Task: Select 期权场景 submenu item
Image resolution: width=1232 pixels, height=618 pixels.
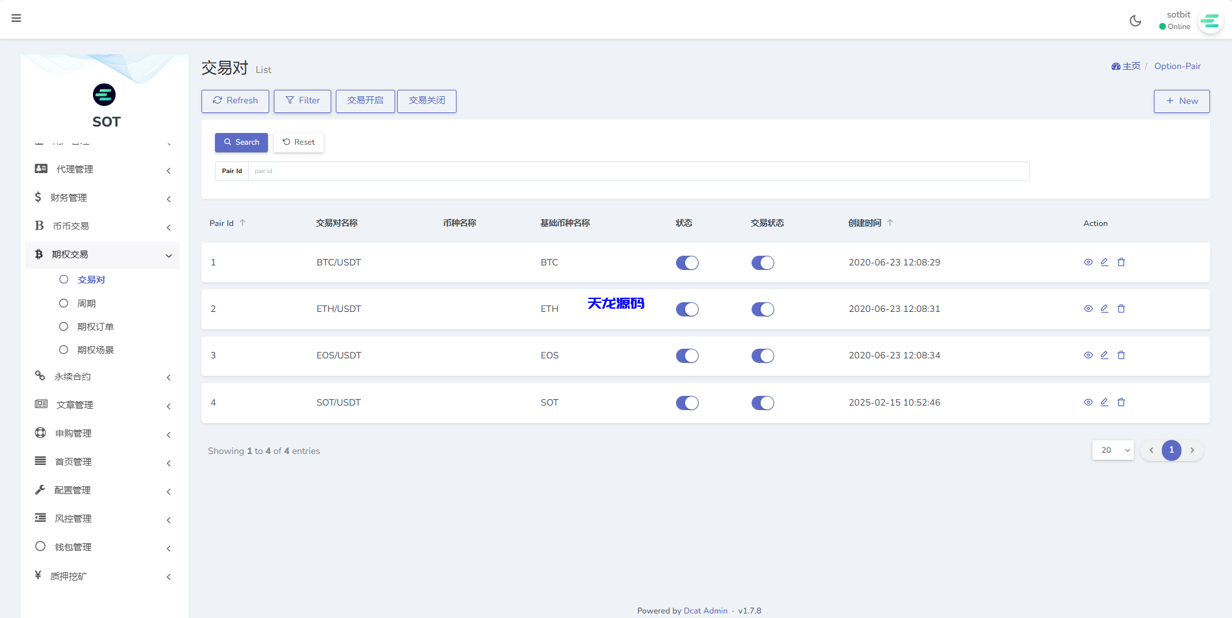Action: coord(95,349)
